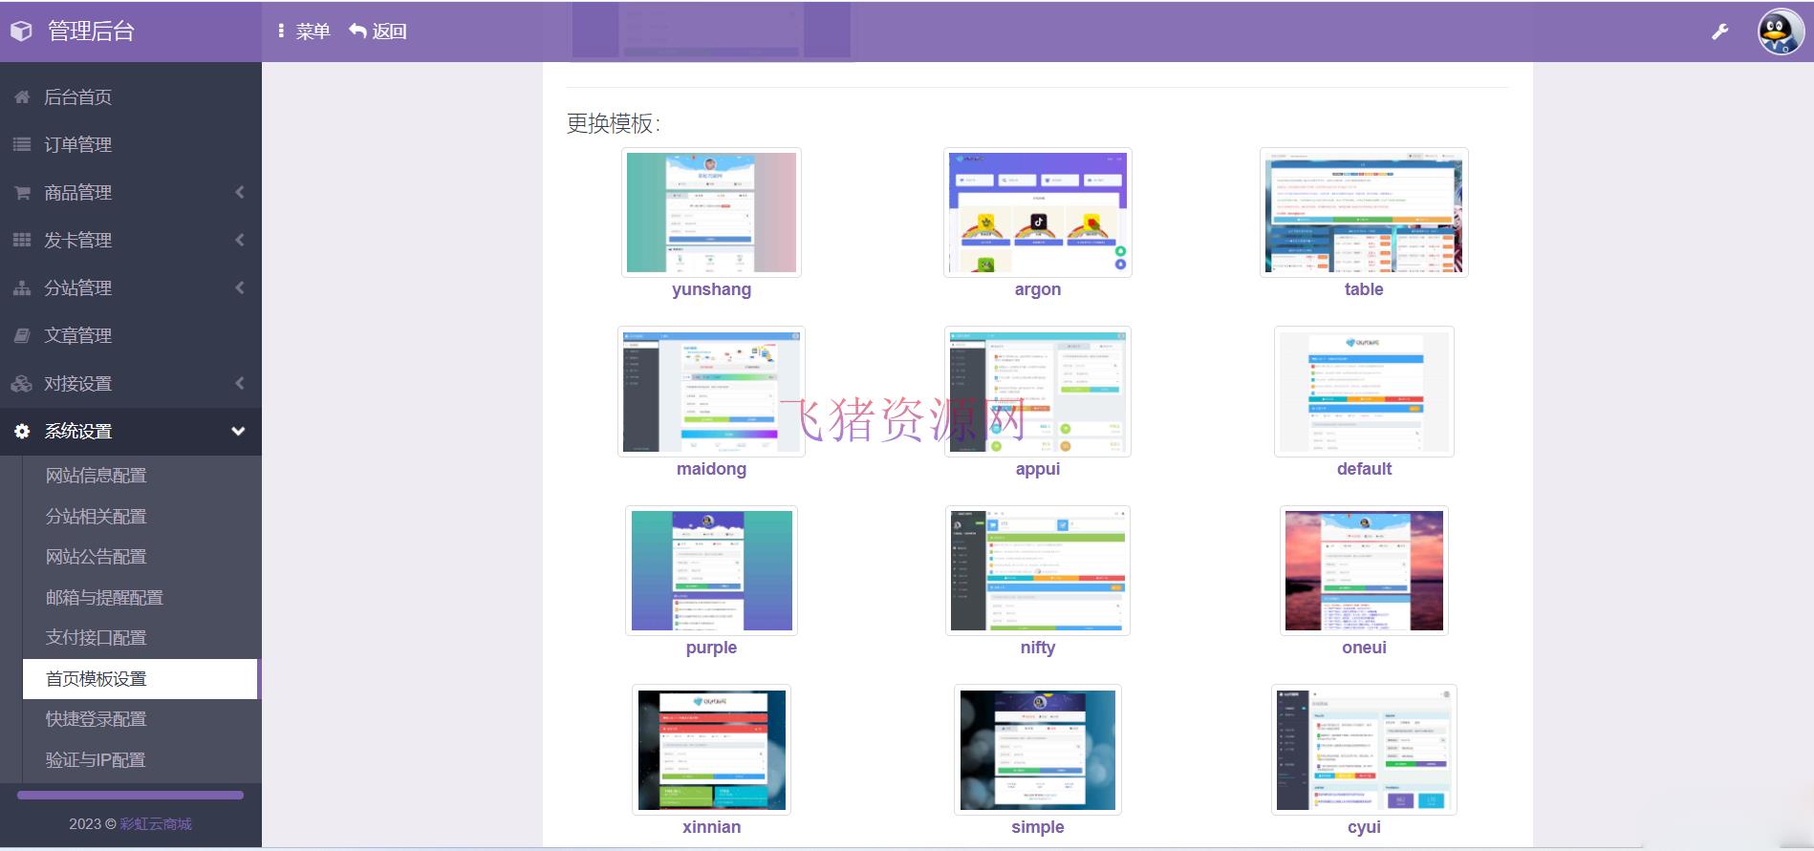1814x851 pixels.
Task: Click the table template name link
Action: point(1364,289)
